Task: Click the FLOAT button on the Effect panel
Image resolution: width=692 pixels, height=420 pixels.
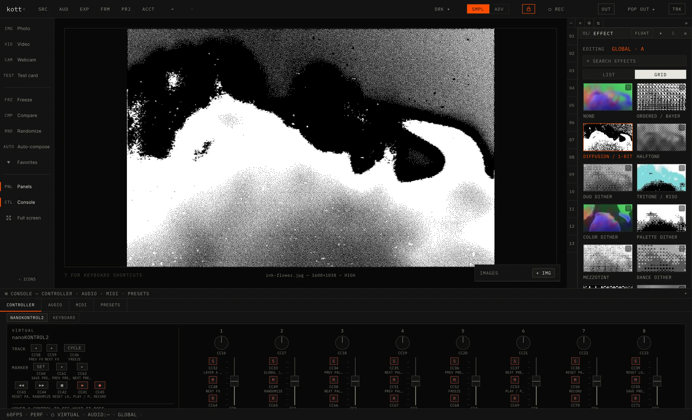Action: pos(642,33)
